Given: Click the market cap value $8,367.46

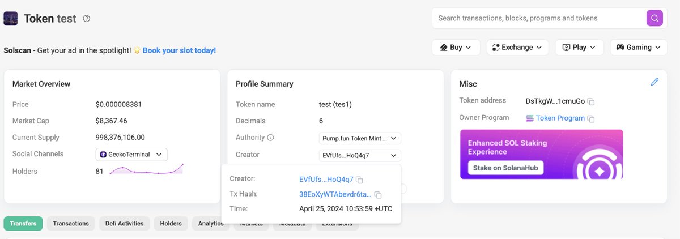Looking at the screenshot, I should (x=112, y=121).
